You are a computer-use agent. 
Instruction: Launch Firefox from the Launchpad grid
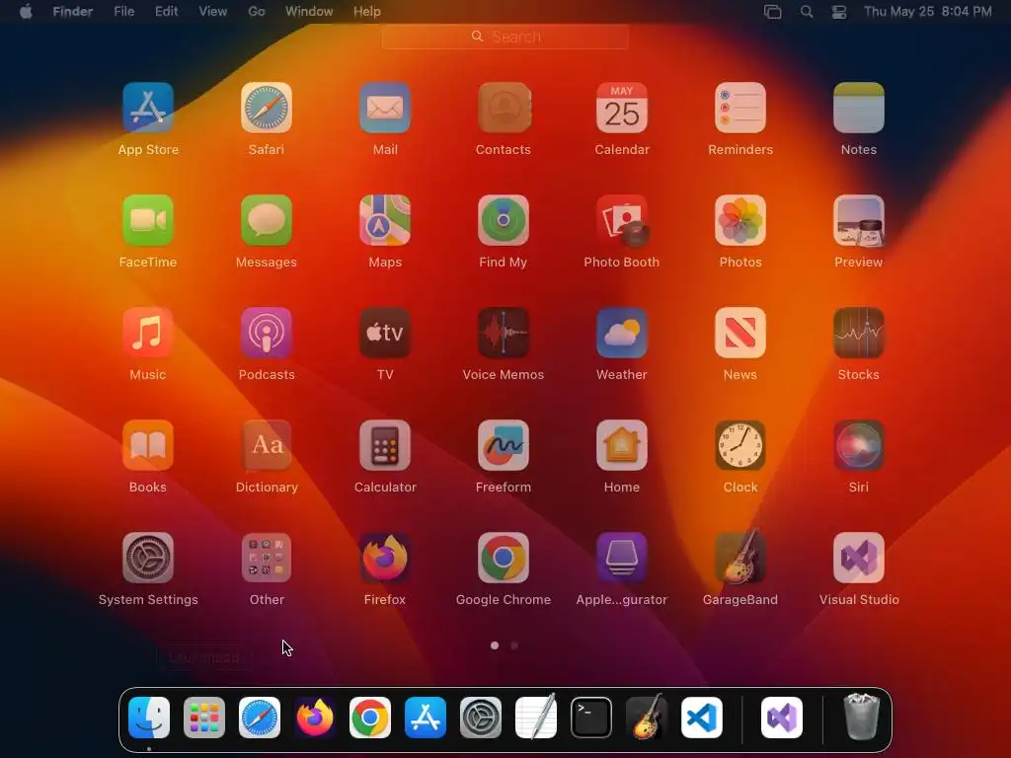(x=385, y=558)
